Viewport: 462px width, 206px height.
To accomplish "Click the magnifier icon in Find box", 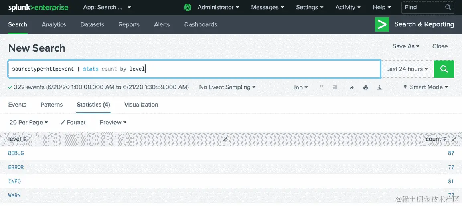I will (x=448, y=7).
